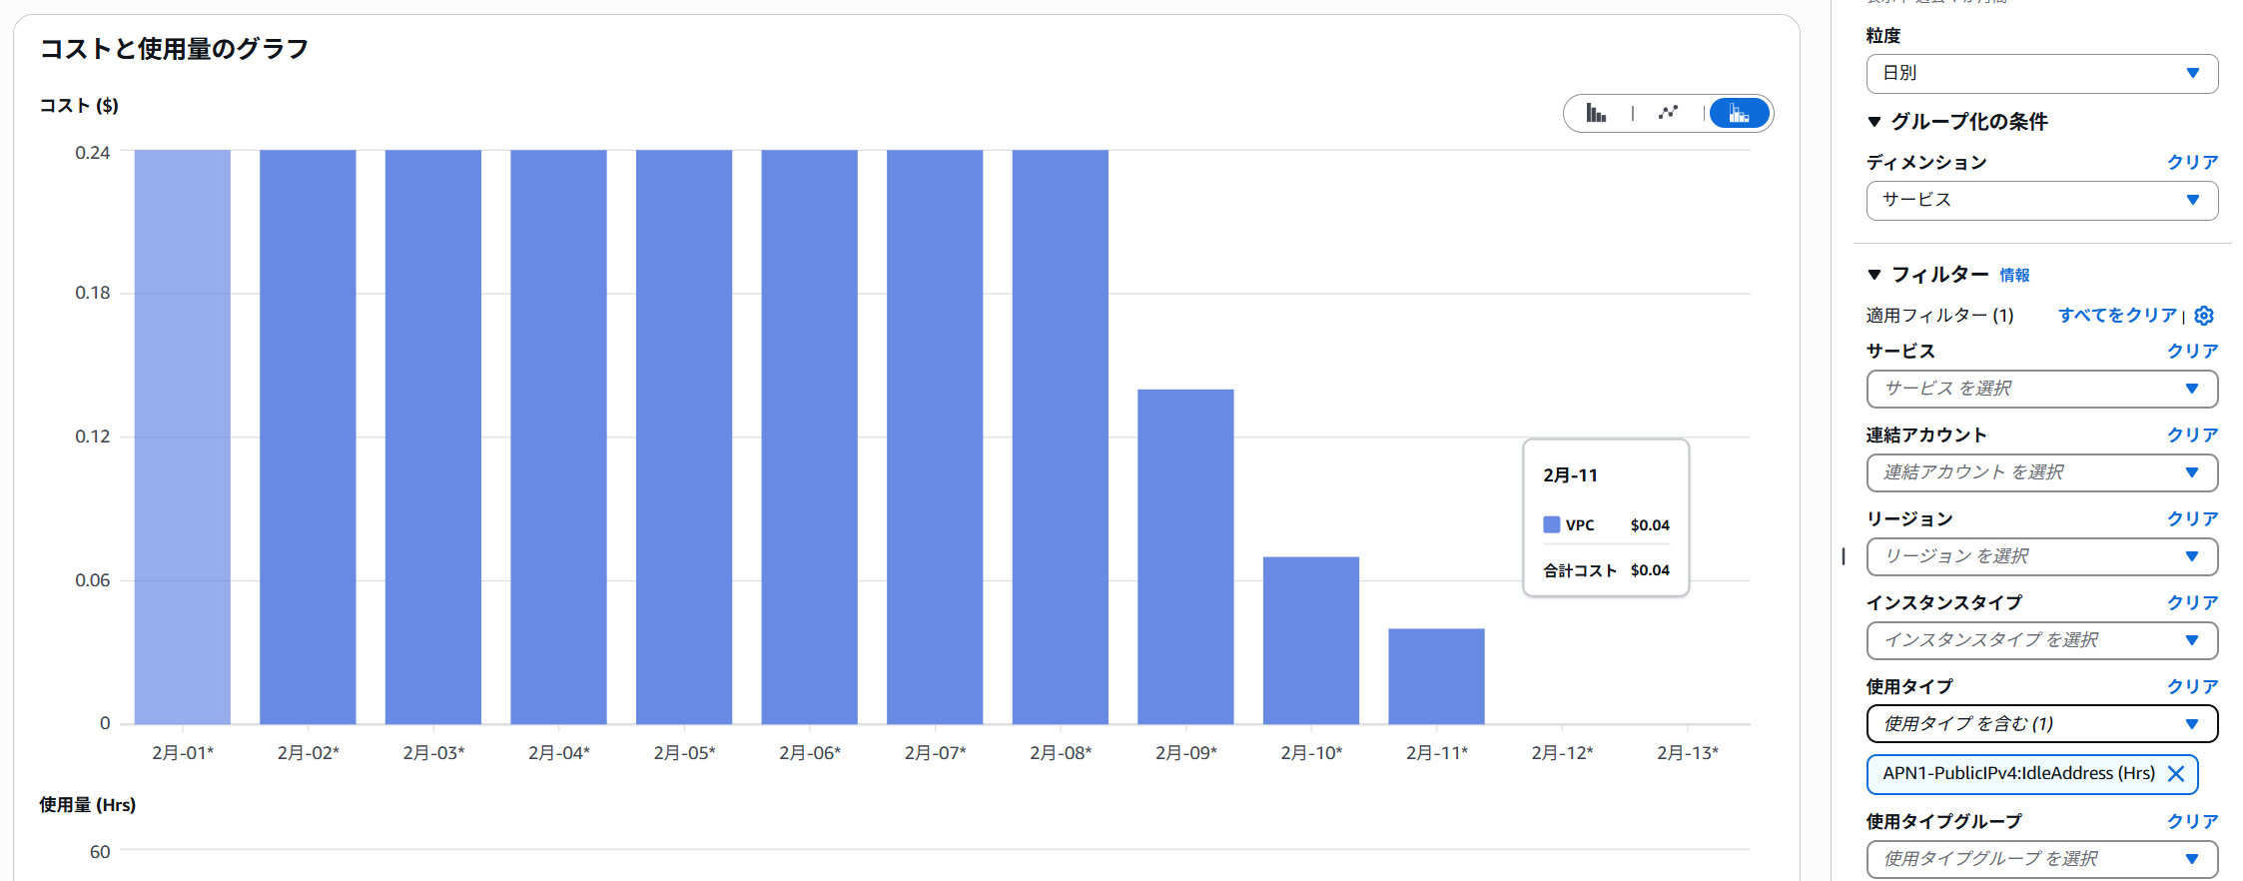Viewport: 2243px width, 881px height.
Task: Open the インスタンスタイプ filter dropdown
Action: (2041, 640)
